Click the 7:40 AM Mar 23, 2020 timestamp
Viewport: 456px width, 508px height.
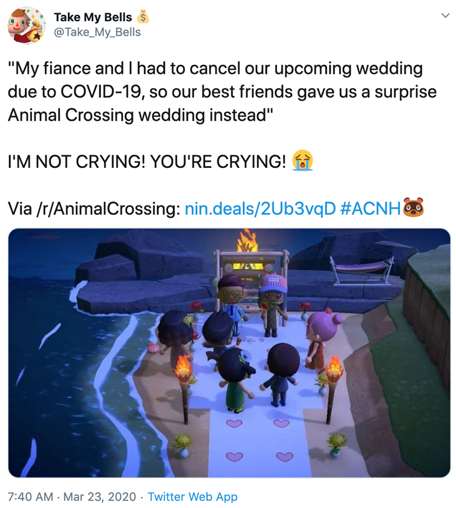(x=71, y=496)
